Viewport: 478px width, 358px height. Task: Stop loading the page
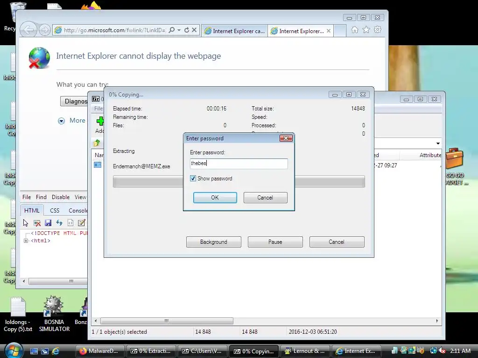coord(194,30)
